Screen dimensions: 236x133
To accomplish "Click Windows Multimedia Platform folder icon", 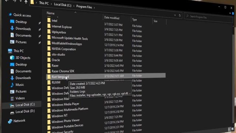I will (x=49, y=111).
